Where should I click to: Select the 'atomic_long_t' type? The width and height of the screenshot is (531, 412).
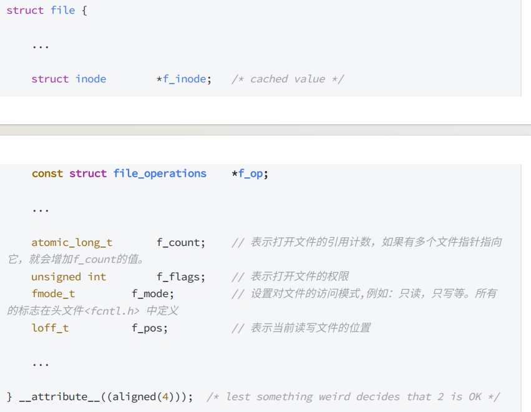click(x=72, y=243)
